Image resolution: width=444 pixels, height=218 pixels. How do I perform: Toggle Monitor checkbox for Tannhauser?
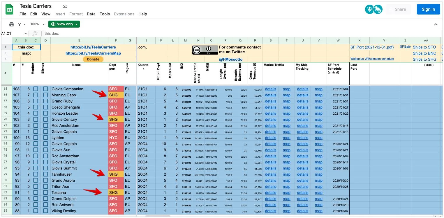pyautogui.click(x=36, y=174)
